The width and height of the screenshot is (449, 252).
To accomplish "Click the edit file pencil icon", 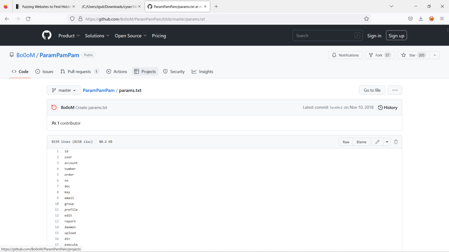I will pos(377,142).
